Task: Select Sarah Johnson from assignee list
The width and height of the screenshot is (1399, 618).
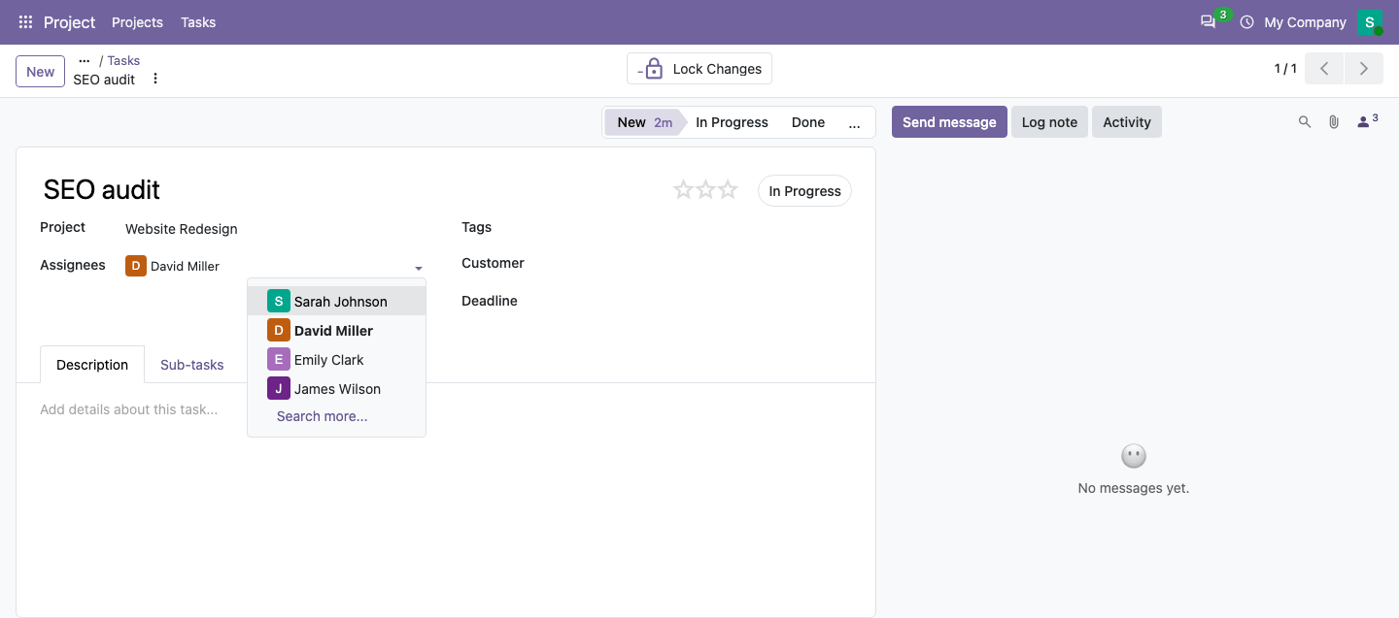Action: click(336, 302)
